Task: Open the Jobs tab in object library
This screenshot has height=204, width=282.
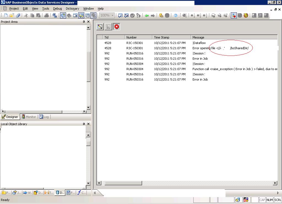Action: click(x=16, y=192)
